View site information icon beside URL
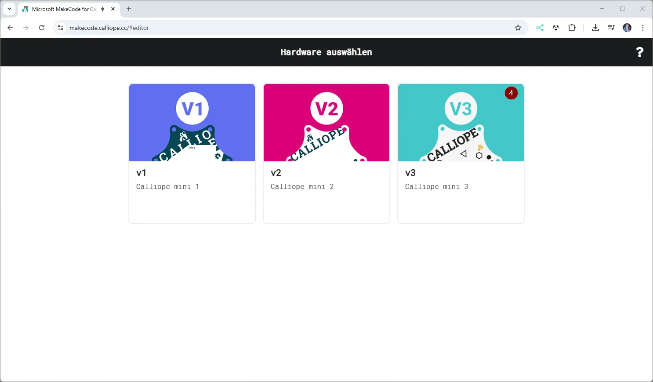653x382 pixels. pos(61,28)
